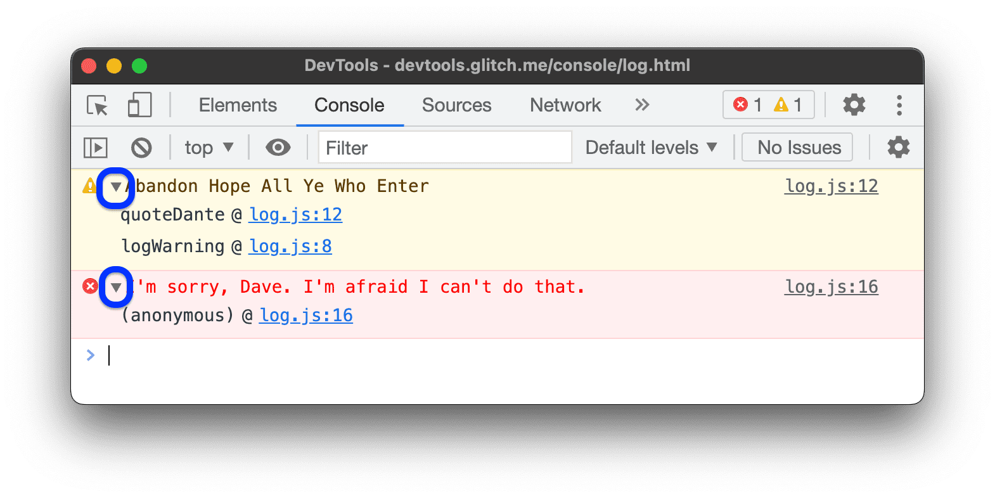
Task: Select the inspect element cursor tool
Action: pos(96,105)
